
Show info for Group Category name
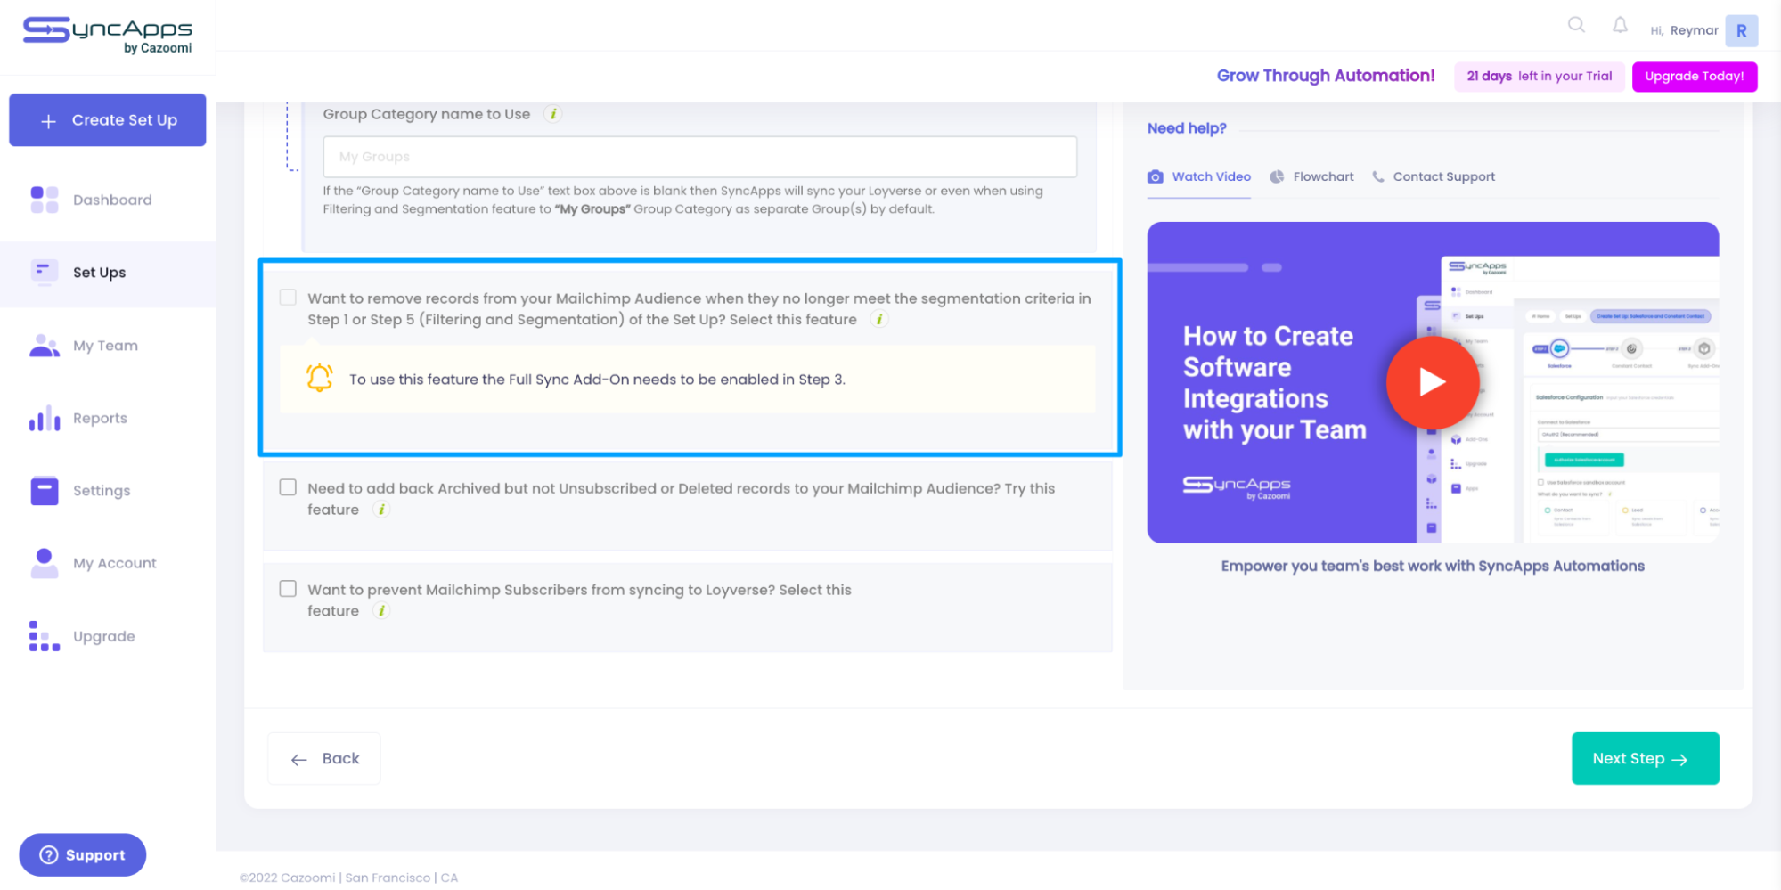point(553,114)
